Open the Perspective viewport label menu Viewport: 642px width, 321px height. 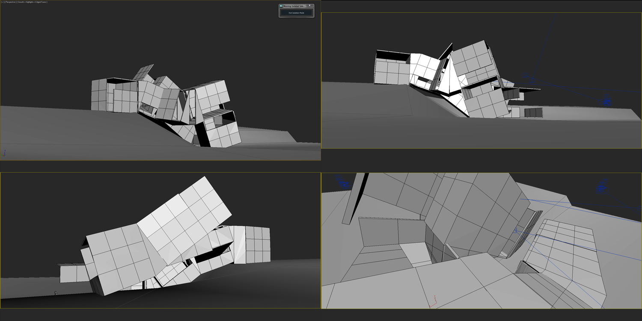[11, 2]
